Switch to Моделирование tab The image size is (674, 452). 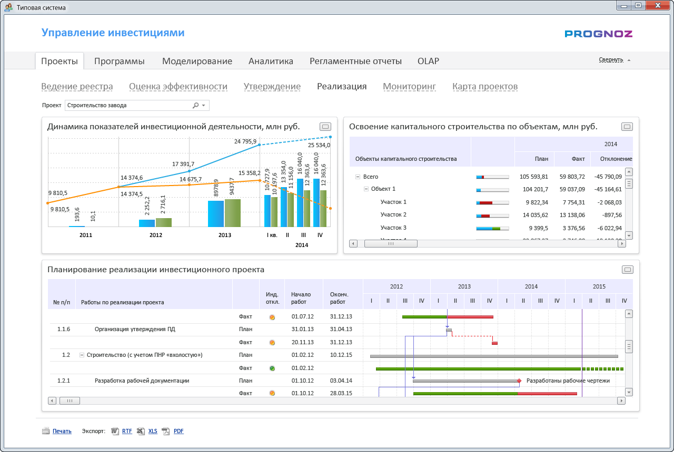tap(197, 61)
